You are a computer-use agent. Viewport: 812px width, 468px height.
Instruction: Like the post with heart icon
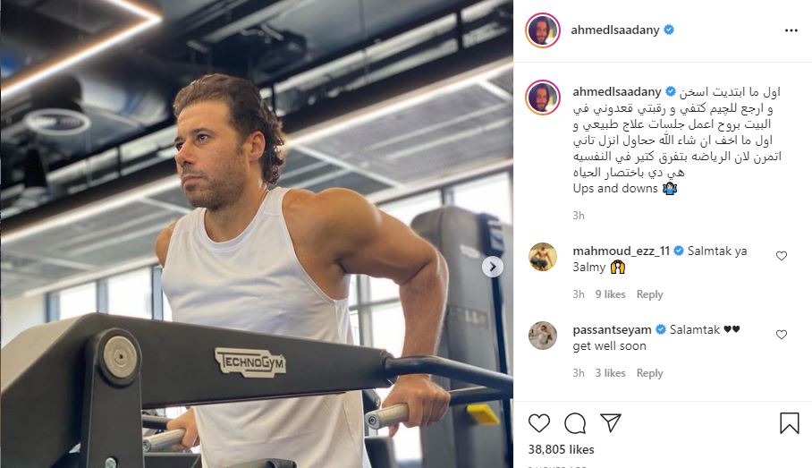538,423
